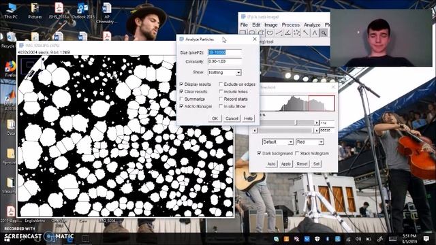The image size is (436, 245).
Task: Select the Polygon selection tool in Fiji
Action: click(x=261, y=33)
